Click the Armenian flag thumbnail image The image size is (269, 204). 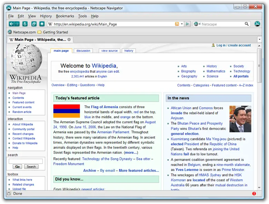tap(67, 111)
